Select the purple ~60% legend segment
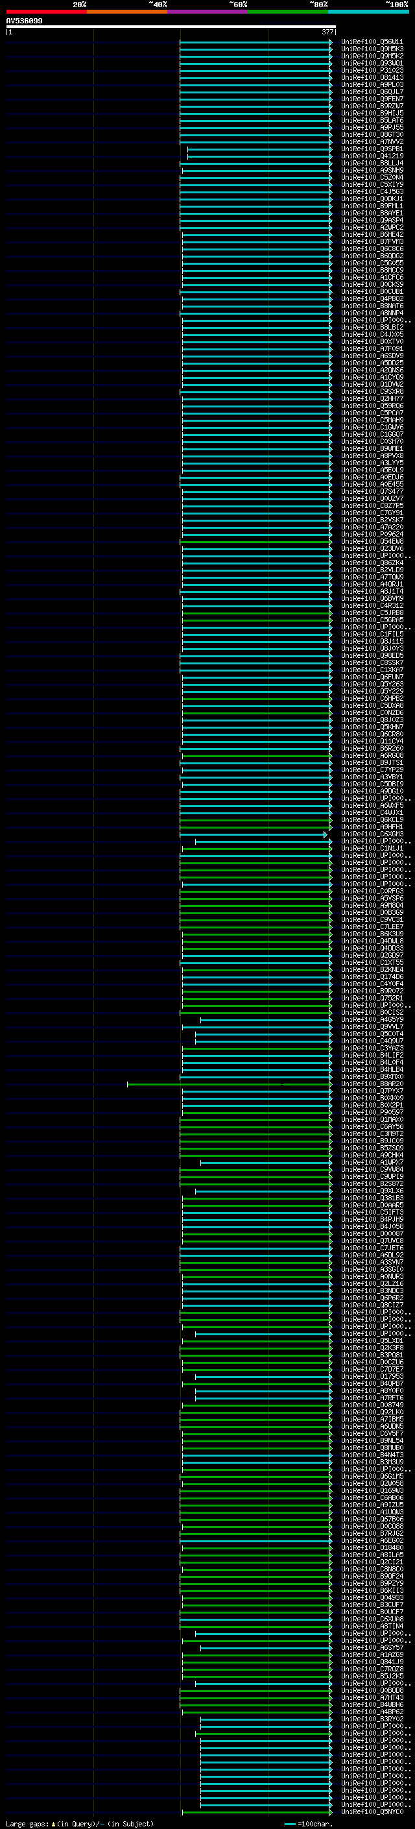This screenshot has width=415, height=1829. (208, 12)
